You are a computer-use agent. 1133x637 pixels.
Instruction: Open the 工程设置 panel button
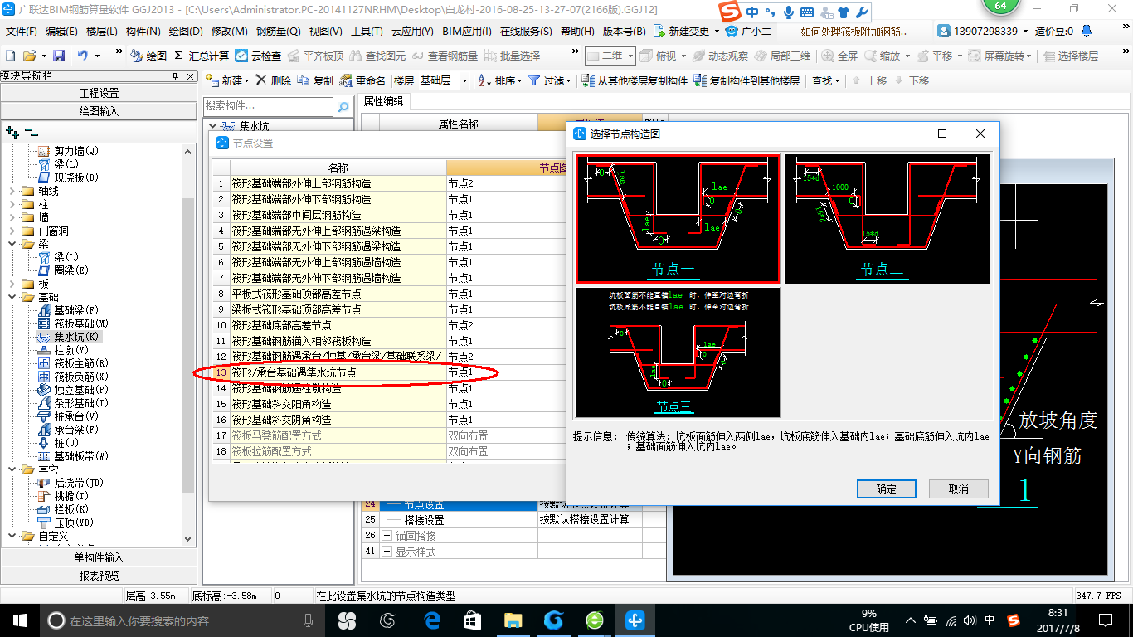pos(99,93)
